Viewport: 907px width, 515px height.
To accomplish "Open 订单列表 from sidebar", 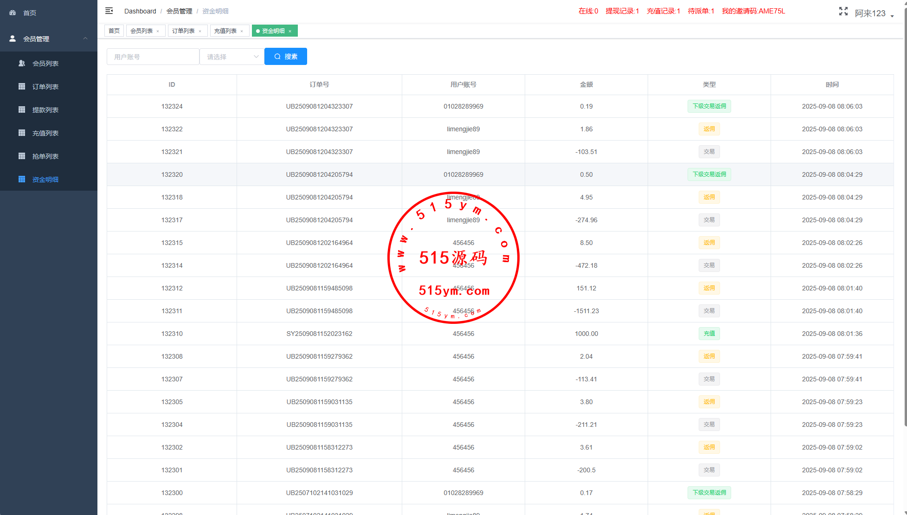I will [45, 87].
